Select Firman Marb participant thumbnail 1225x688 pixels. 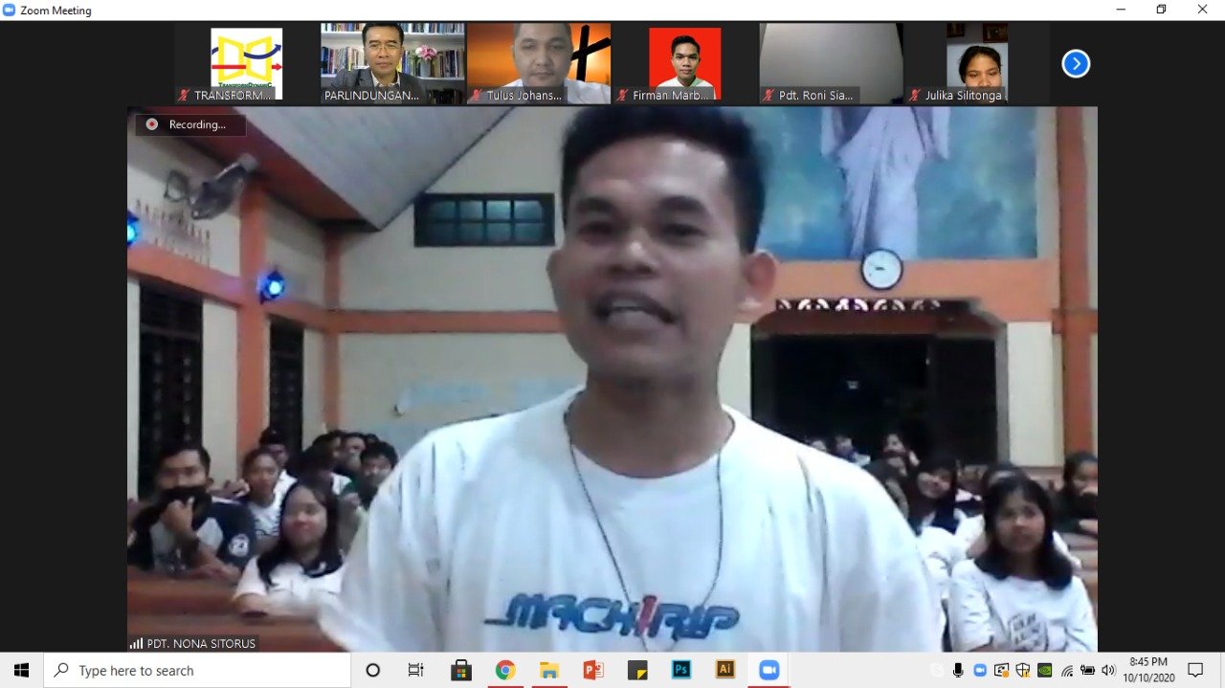coord(685,64)
